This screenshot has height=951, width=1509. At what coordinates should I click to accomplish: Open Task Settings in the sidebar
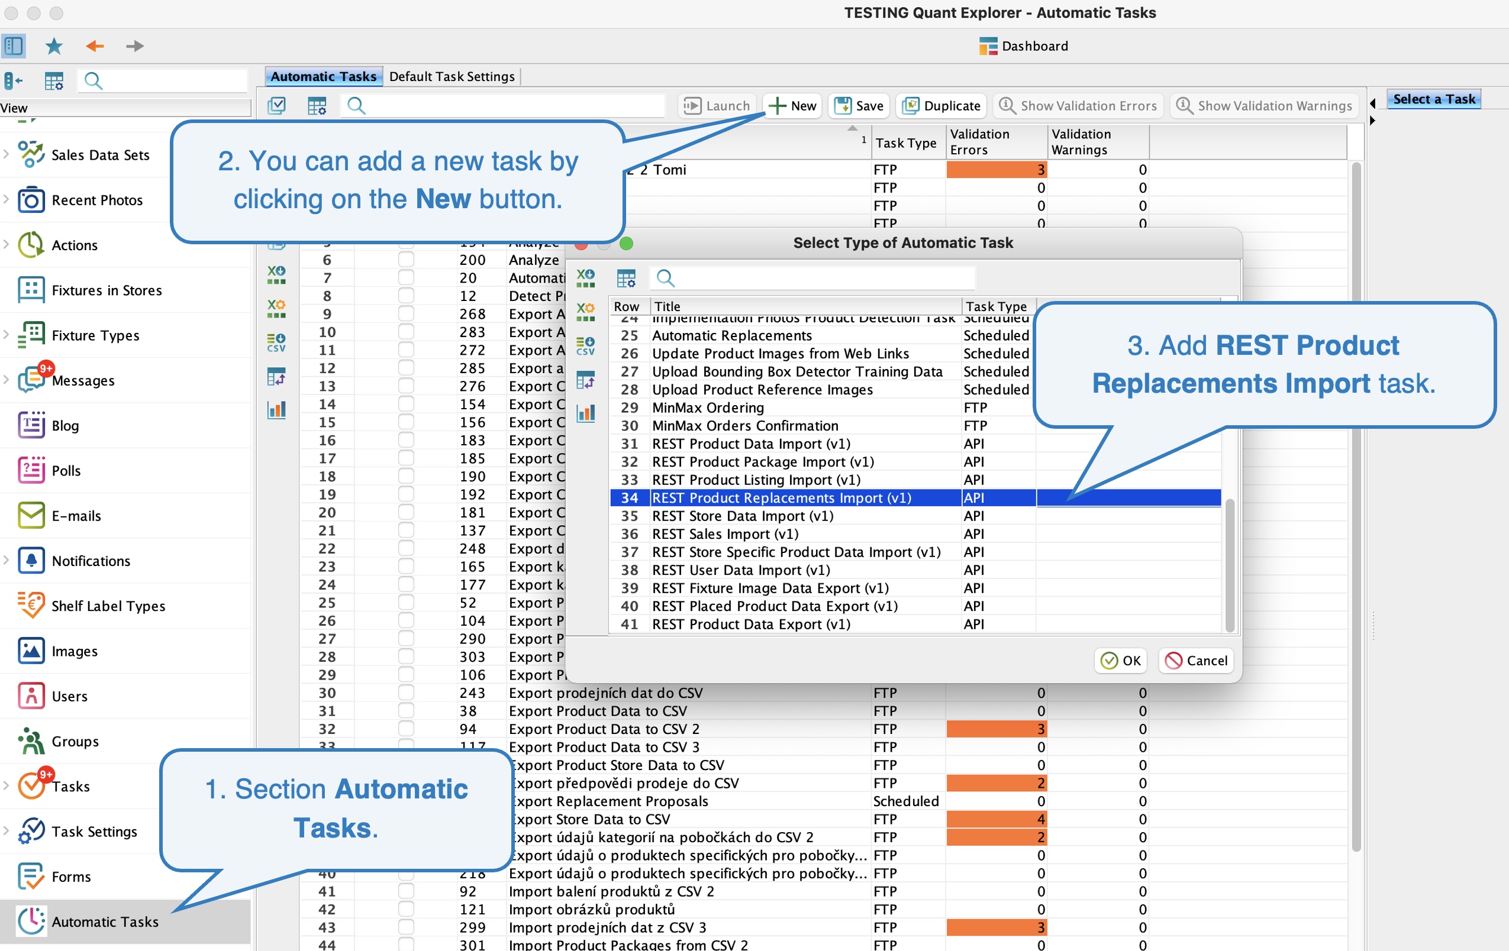click(94, 832)
